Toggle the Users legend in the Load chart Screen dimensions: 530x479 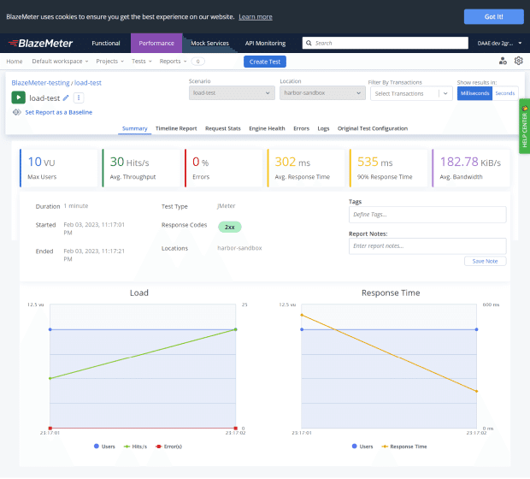(104, 446)
